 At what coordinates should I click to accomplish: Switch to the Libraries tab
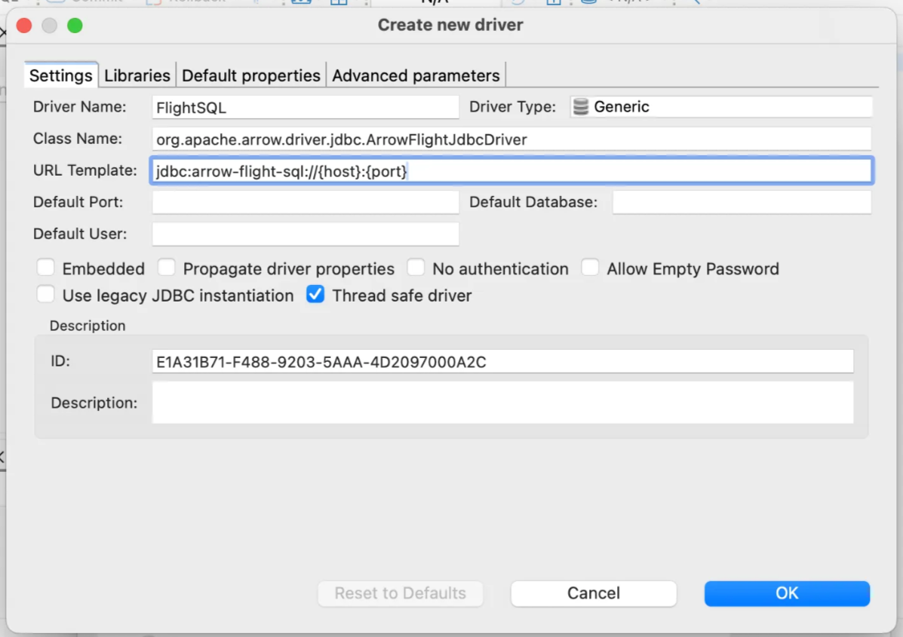pos(137,75)
